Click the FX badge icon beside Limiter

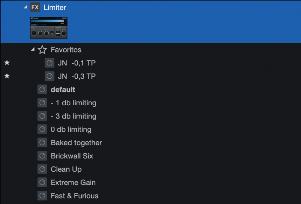point(35,7)
